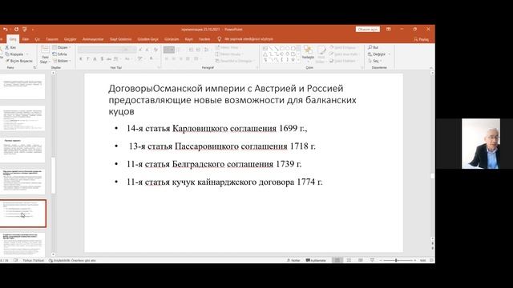Toggle underline formatting A button
Viewport: 513px width, 288px height.
tap(95, 58)
